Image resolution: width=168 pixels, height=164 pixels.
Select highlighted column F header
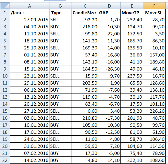(x=154, y=6)
